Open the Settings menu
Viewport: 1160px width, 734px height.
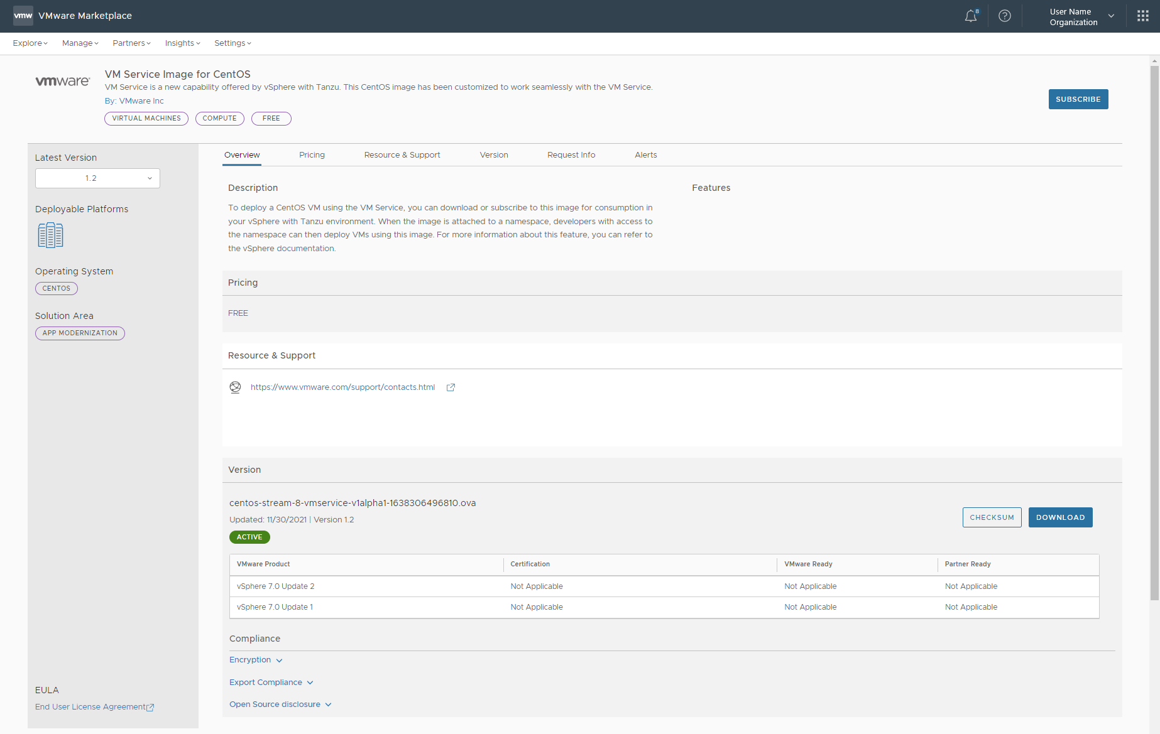233,43
